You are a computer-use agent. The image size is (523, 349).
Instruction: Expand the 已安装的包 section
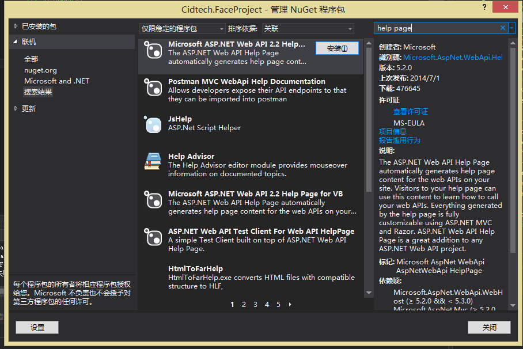16,26
